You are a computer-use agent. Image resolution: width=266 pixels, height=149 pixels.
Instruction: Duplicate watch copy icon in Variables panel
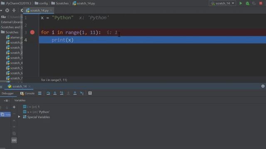pyautogui.click(x=14, y=134)
